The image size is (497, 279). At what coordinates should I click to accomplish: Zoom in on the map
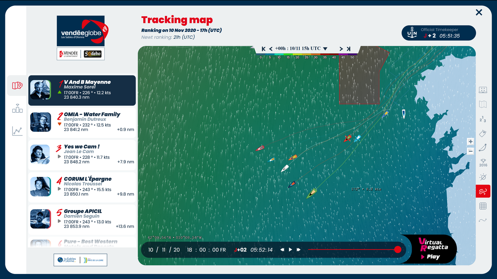point(471,142)
